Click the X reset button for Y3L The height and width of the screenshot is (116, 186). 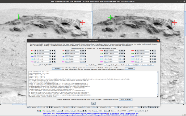click(85, 56)
